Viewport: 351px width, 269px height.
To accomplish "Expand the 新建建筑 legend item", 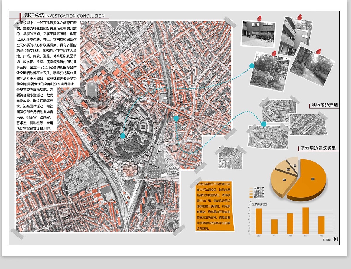I will pyautogui.click(x=259, y=191).
